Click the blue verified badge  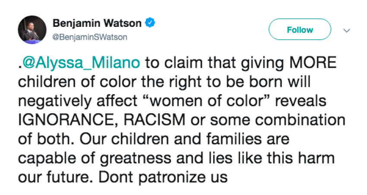pyautogui.click(x=150, y=23)
